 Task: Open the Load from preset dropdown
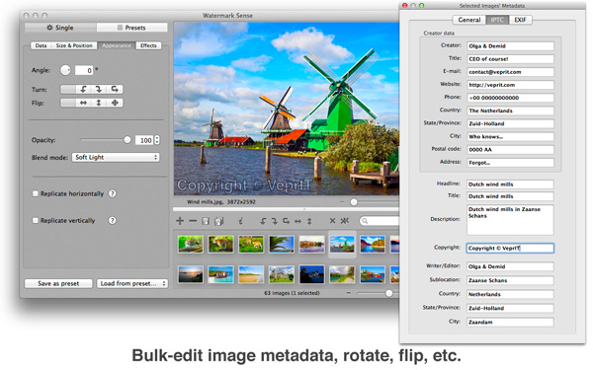pos(132,283)
